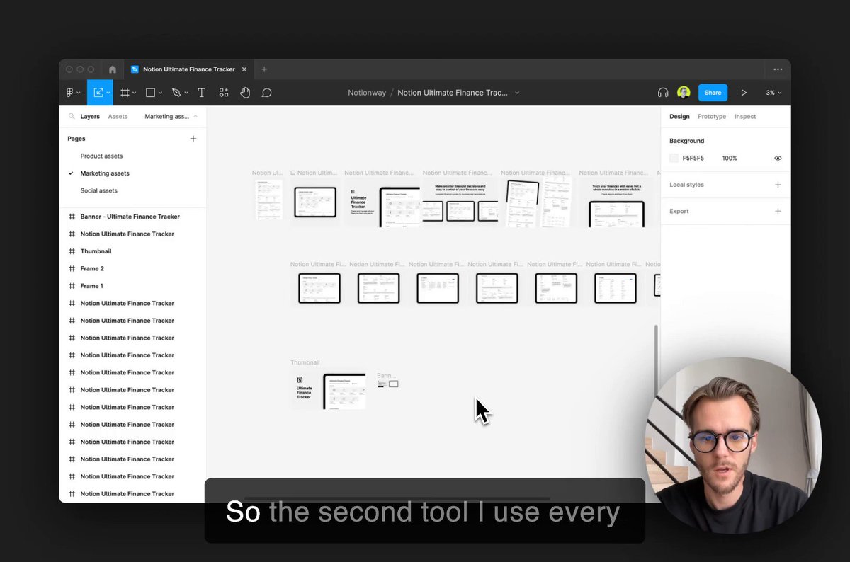The height and width of the screenshot is (562, 850).
Task: Select the Add comment tool
Action: (x=266, y=93)
